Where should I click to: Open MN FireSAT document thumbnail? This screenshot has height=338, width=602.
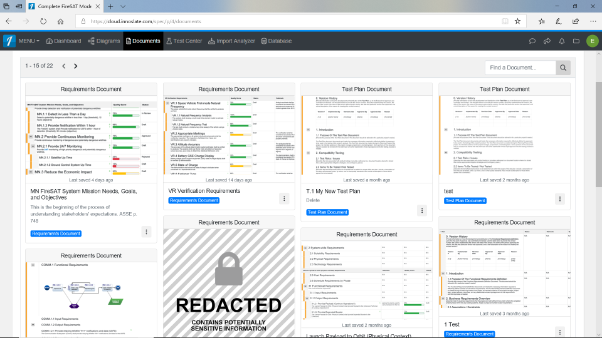(92, 139)
